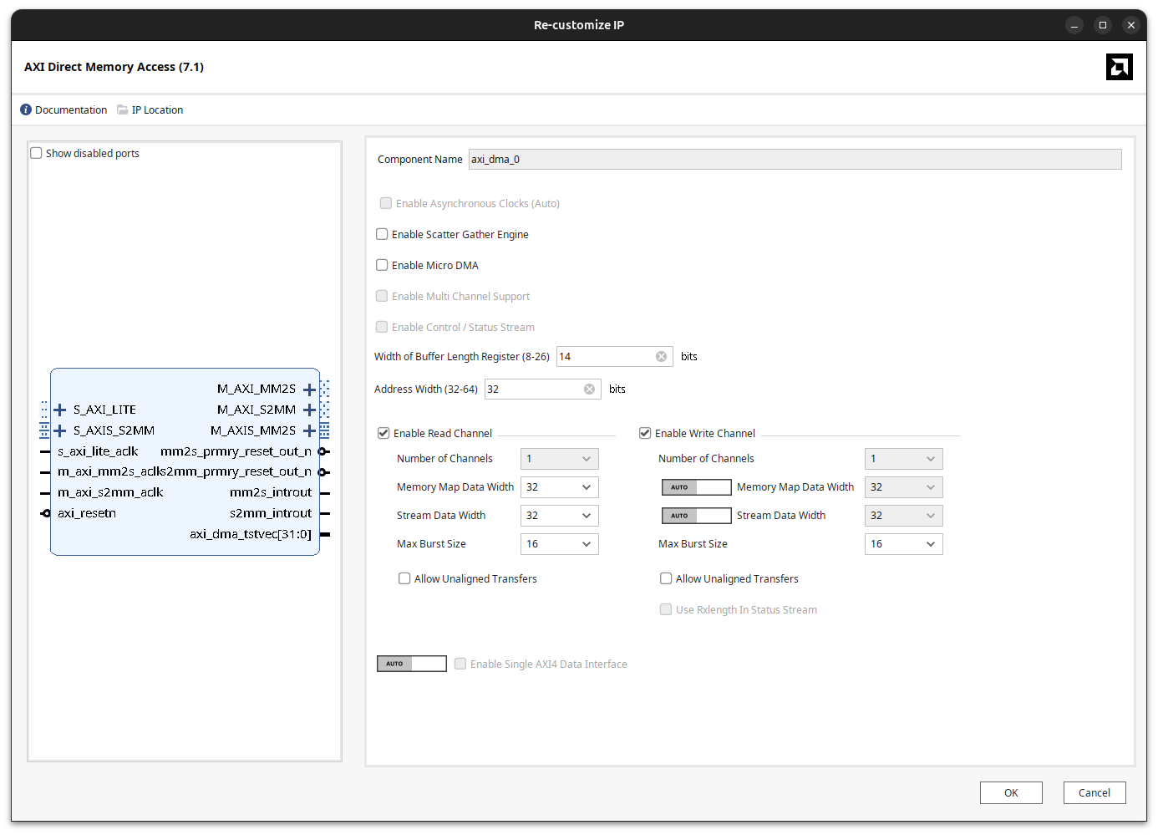This screenshot has height=835, width=1158.
Task: Minimize the Re-customize IP window
Action: (1075, 25)
